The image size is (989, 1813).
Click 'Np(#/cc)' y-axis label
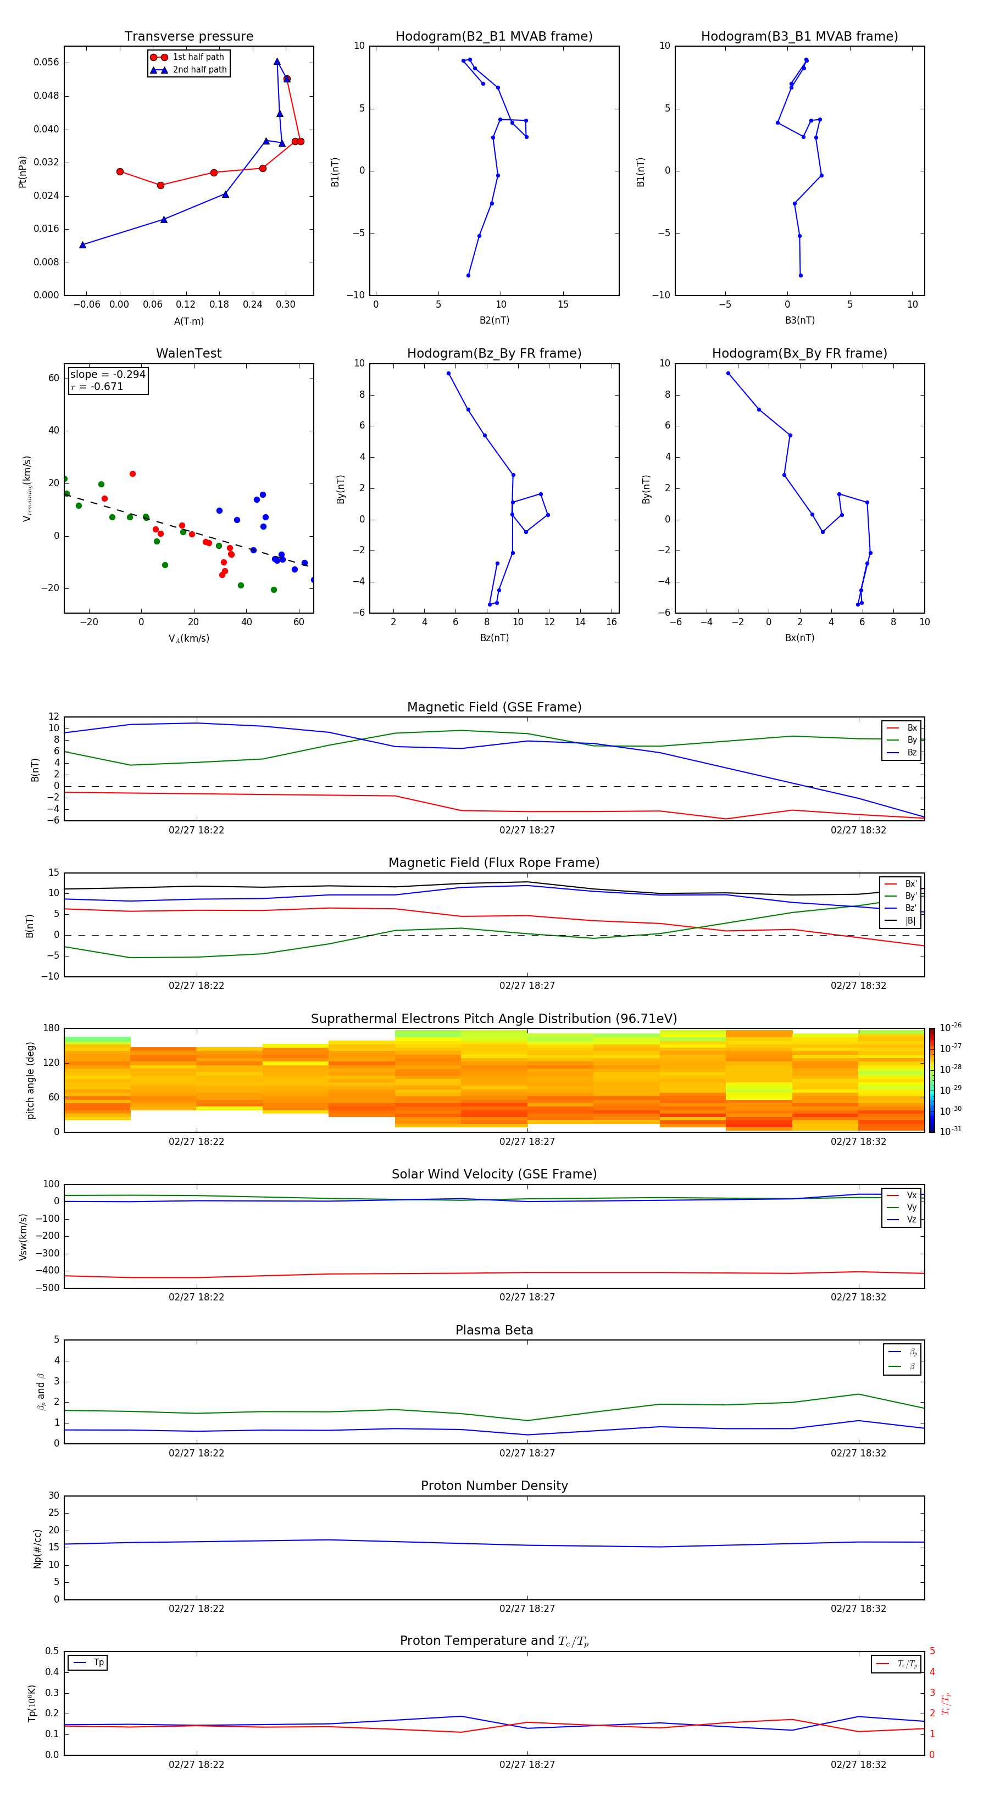pyautogui.click(x=37, y=1548)
